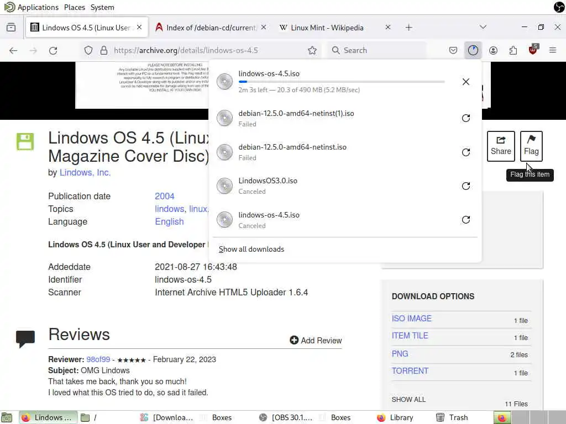Open the Places menu

[75, 7]
